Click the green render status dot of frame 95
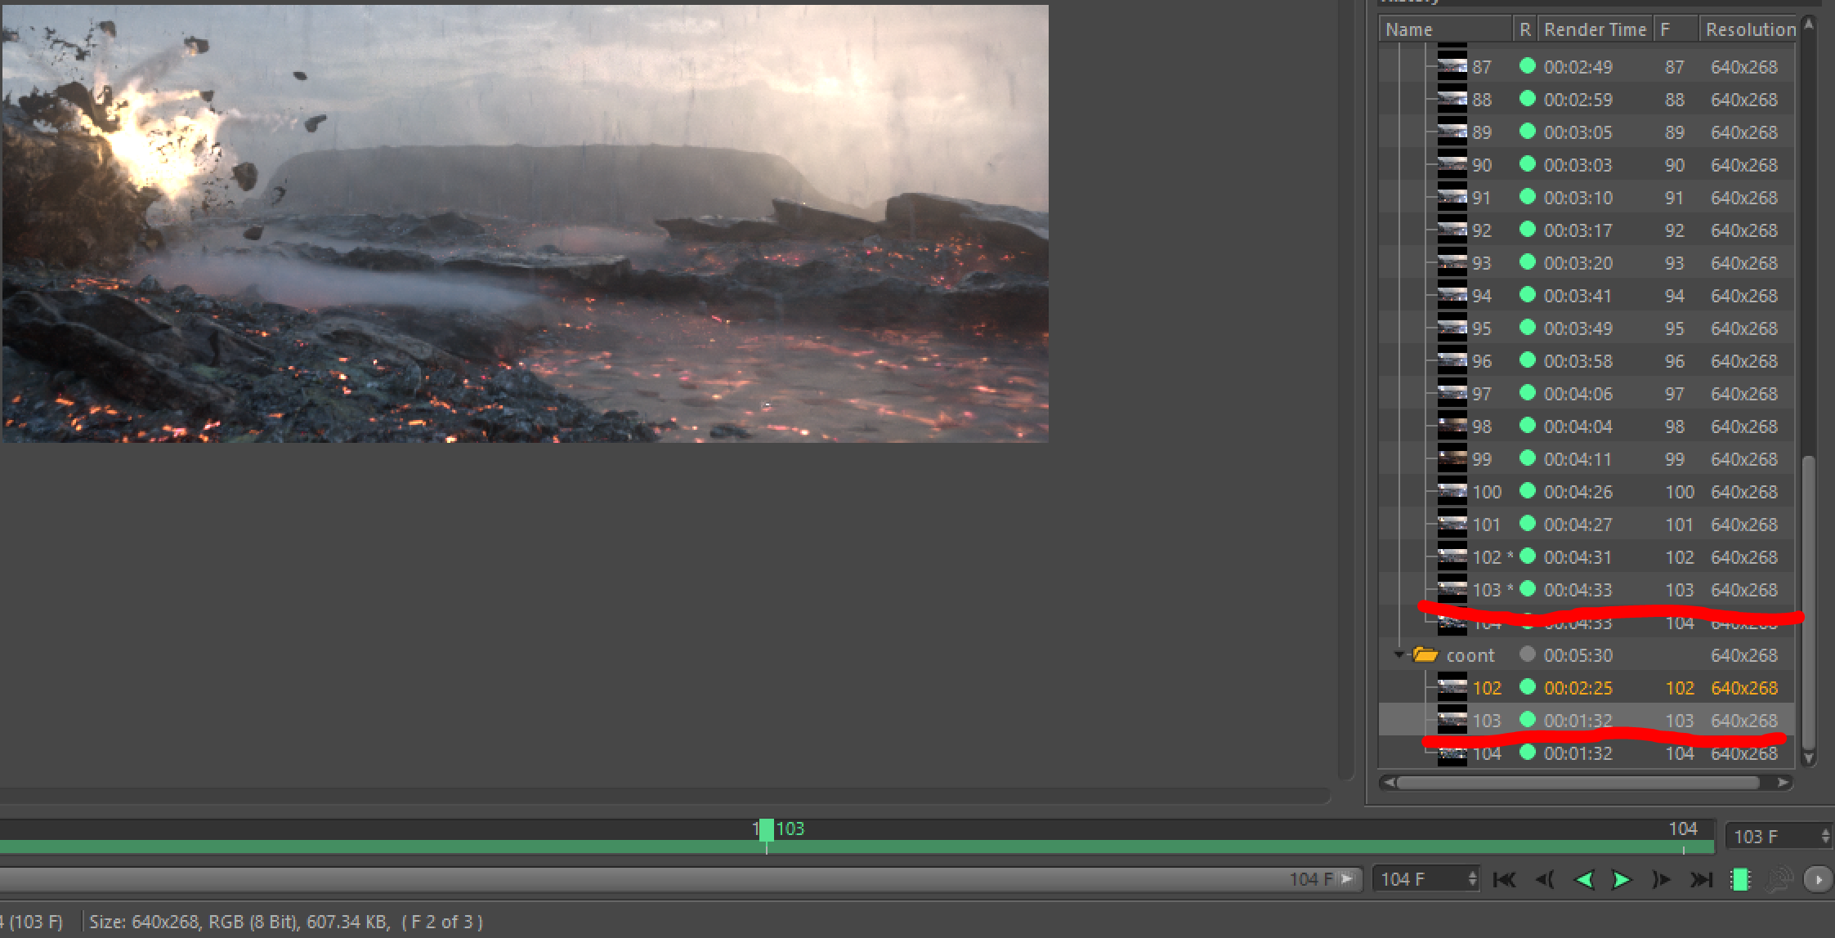 pyautogui.click(x=1527, y=328)
